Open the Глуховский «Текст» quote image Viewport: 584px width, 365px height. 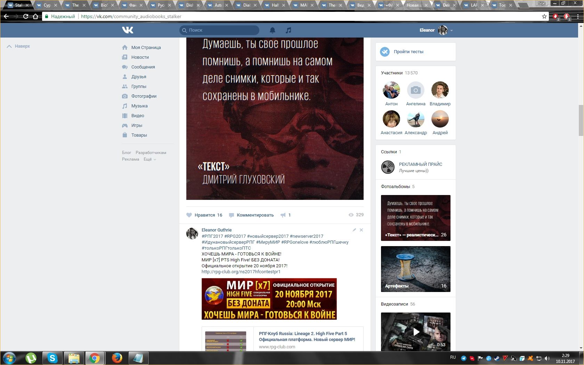pos(275,119)
